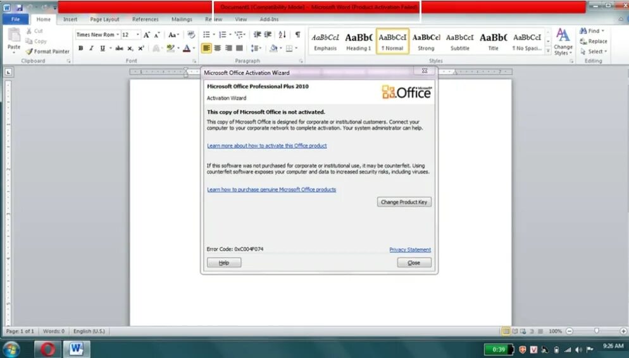Apply the text highlight color
This screenshot has width=629, height=358.
170,49
